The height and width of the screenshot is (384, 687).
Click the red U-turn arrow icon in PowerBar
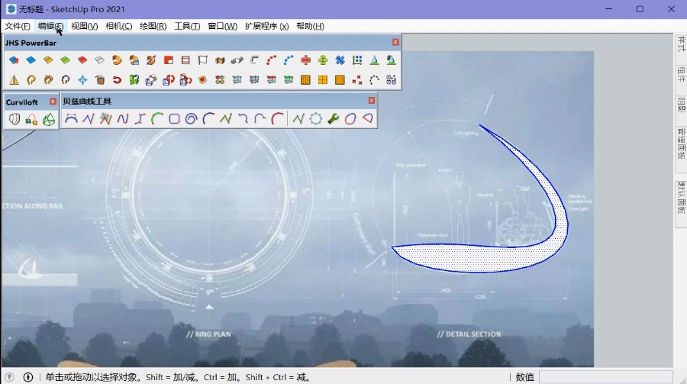pyautogui.click(x=117, y=80)
